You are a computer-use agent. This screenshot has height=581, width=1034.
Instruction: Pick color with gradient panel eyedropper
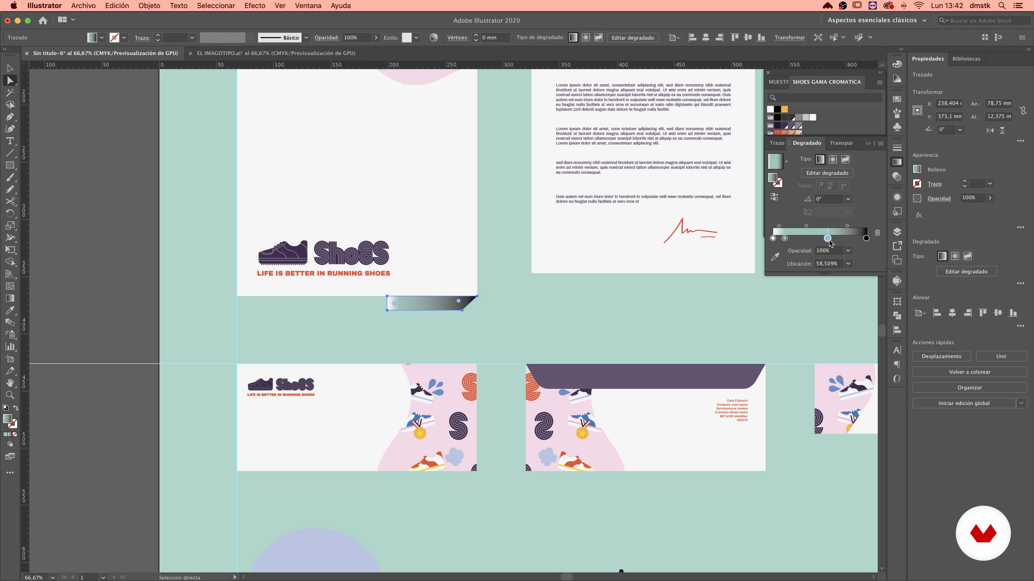click(x=775, y=257)
